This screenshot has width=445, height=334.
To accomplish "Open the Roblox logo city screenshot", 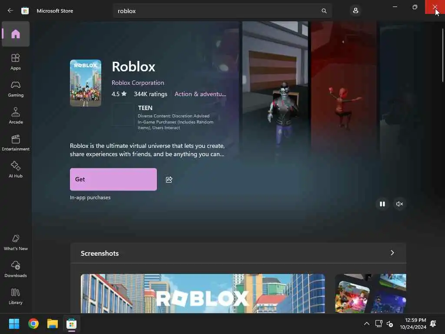I will [203, 294].
